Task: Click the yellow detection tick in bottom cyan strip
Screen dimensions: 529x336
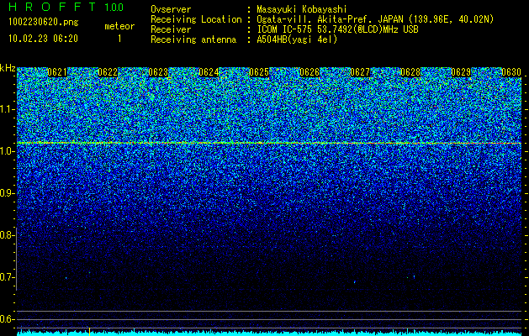Action: 89,331
